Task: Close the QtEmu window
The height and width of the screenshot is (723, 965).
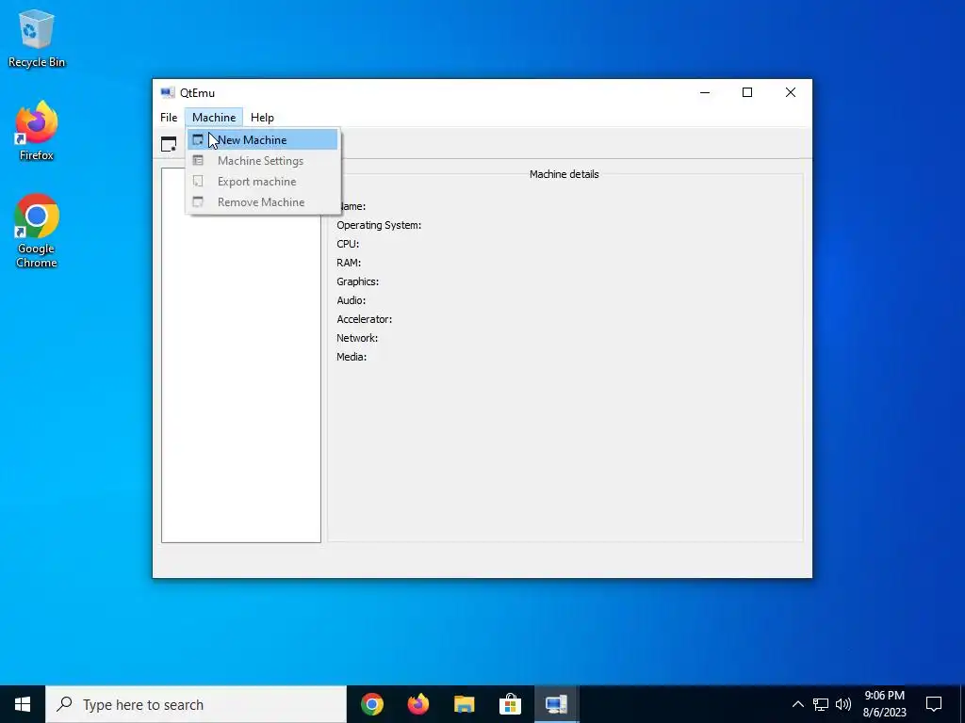Action: pyautogui.click(x=791, y=93)
